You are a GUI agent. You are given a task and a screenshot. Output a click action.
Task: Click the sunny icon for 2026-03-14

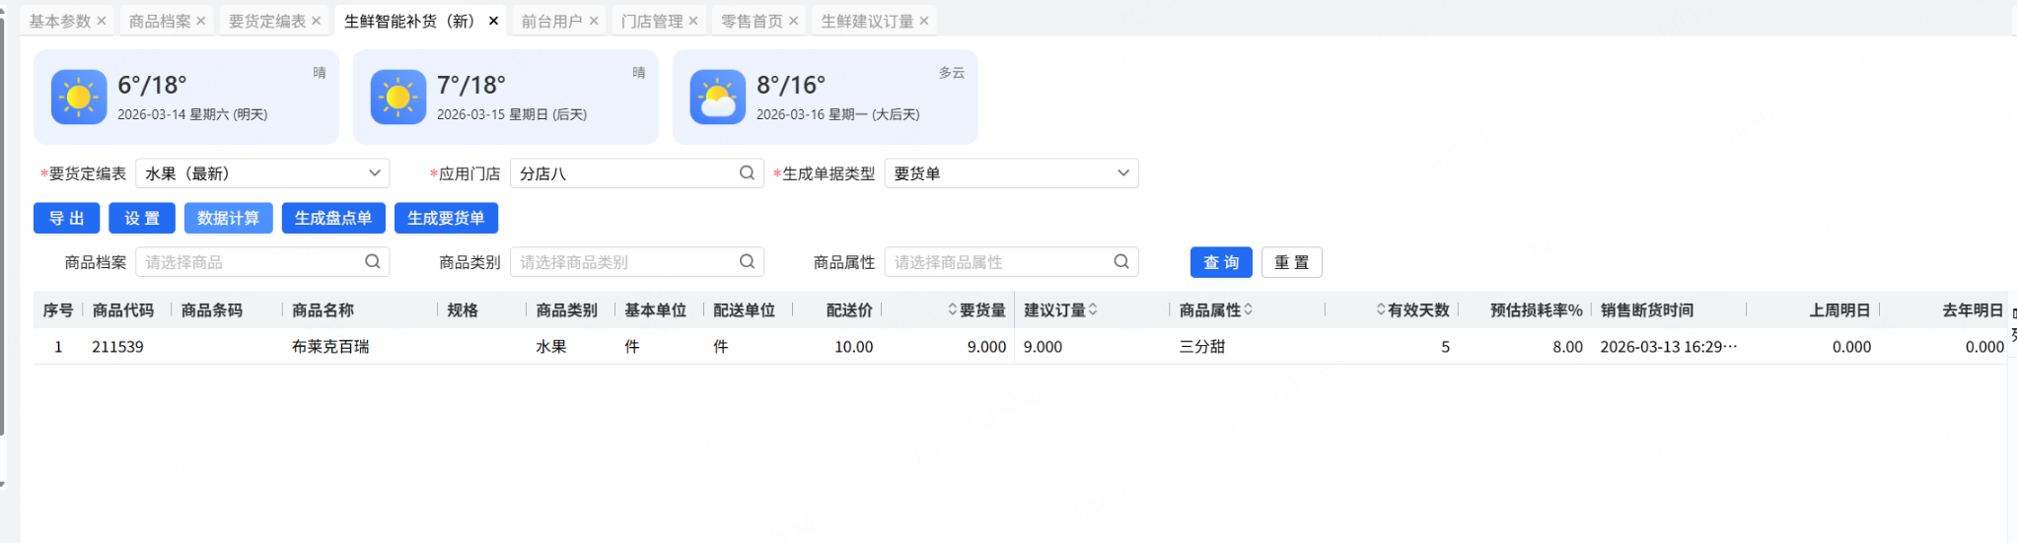click(x=79, y=98)
